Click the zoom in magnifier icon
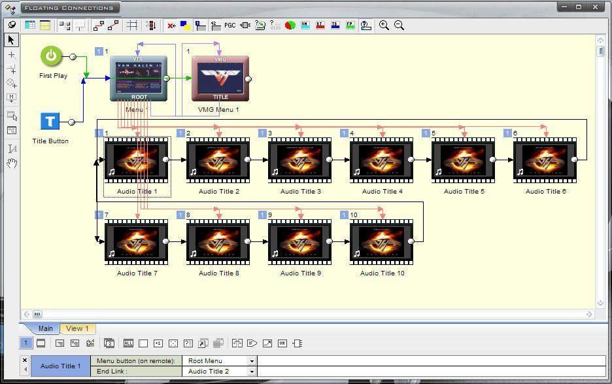Viewport: 612px width, 384px height. [x=384, y=26]
